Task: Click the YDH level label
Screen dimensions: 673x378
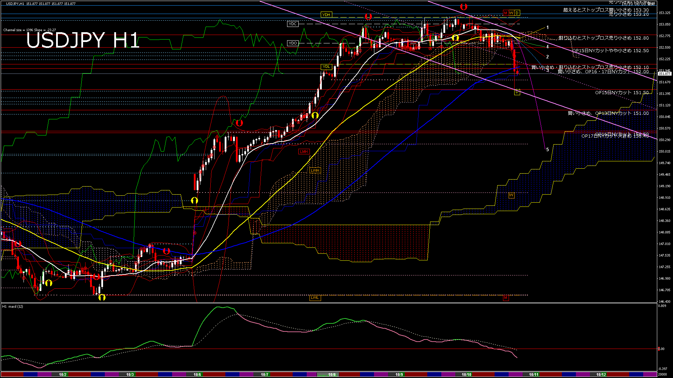Action: [x=326, y=15]
